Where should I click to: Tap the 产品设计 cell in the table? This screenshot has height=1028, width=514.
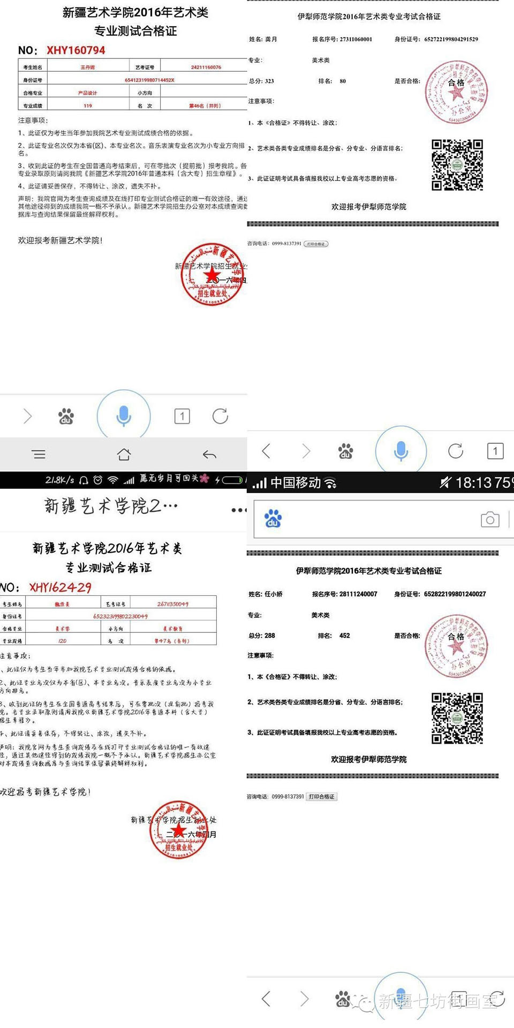coord(88,93)
